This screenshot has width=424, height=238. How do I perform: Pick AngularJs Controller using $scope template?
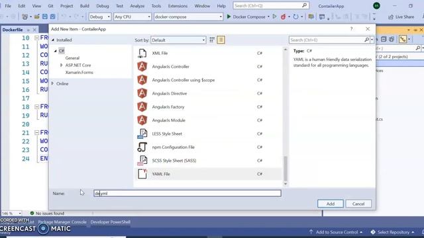click(x=184, y=80)
